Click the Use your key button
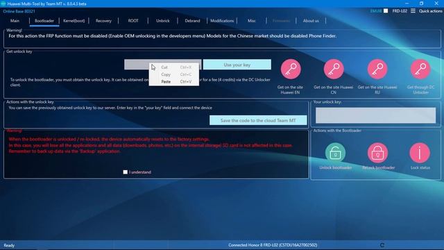This screenshot has width=444, height=250. click(x=237, y=65)
